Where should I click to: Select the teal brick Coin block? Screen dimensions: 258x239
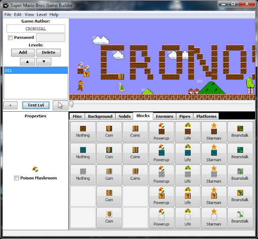coord(109,153)
